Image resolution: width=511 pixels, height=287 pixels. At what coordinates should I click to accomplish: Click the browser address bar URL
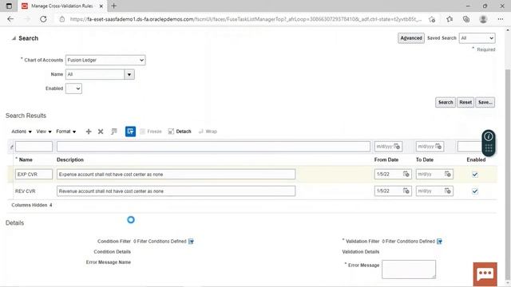246,19
